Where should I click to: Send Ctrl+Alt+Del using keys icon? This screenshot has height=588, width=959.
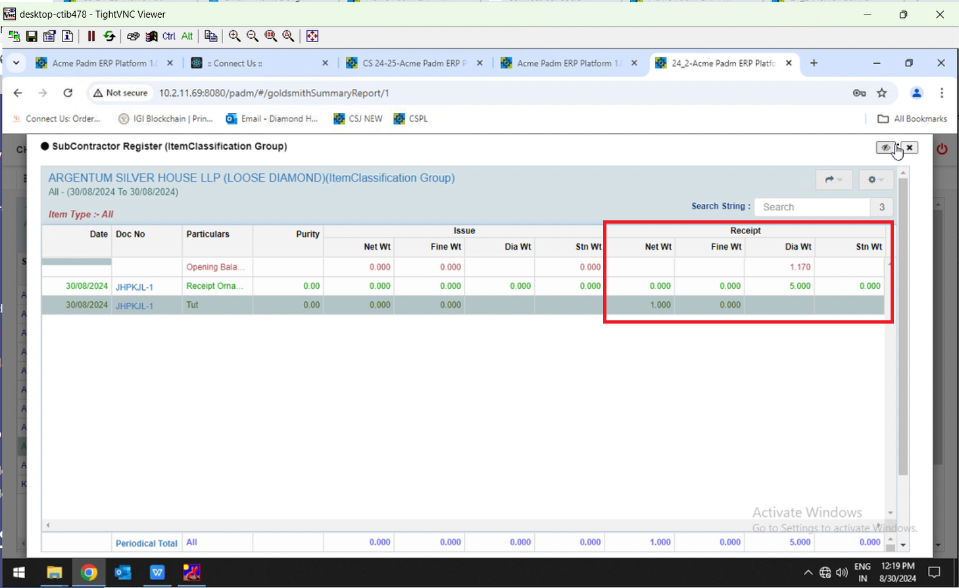[x=133, y=36]
